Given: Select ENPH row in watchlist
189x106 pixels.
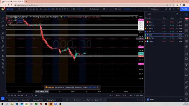Looking at the screenshot, I should coord(164,38).
